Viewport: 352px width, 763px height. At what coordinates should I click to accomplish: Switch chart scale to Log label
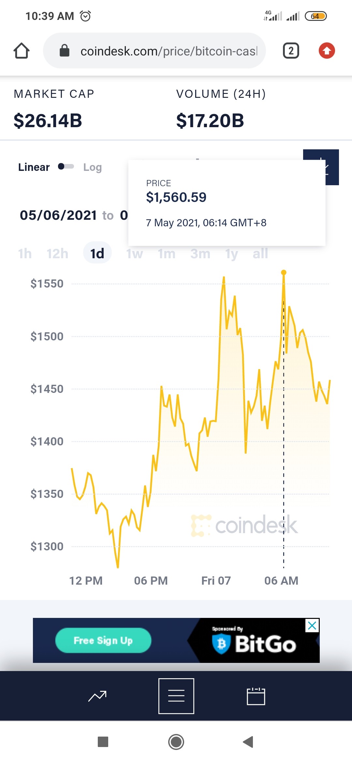pos(93,167)
